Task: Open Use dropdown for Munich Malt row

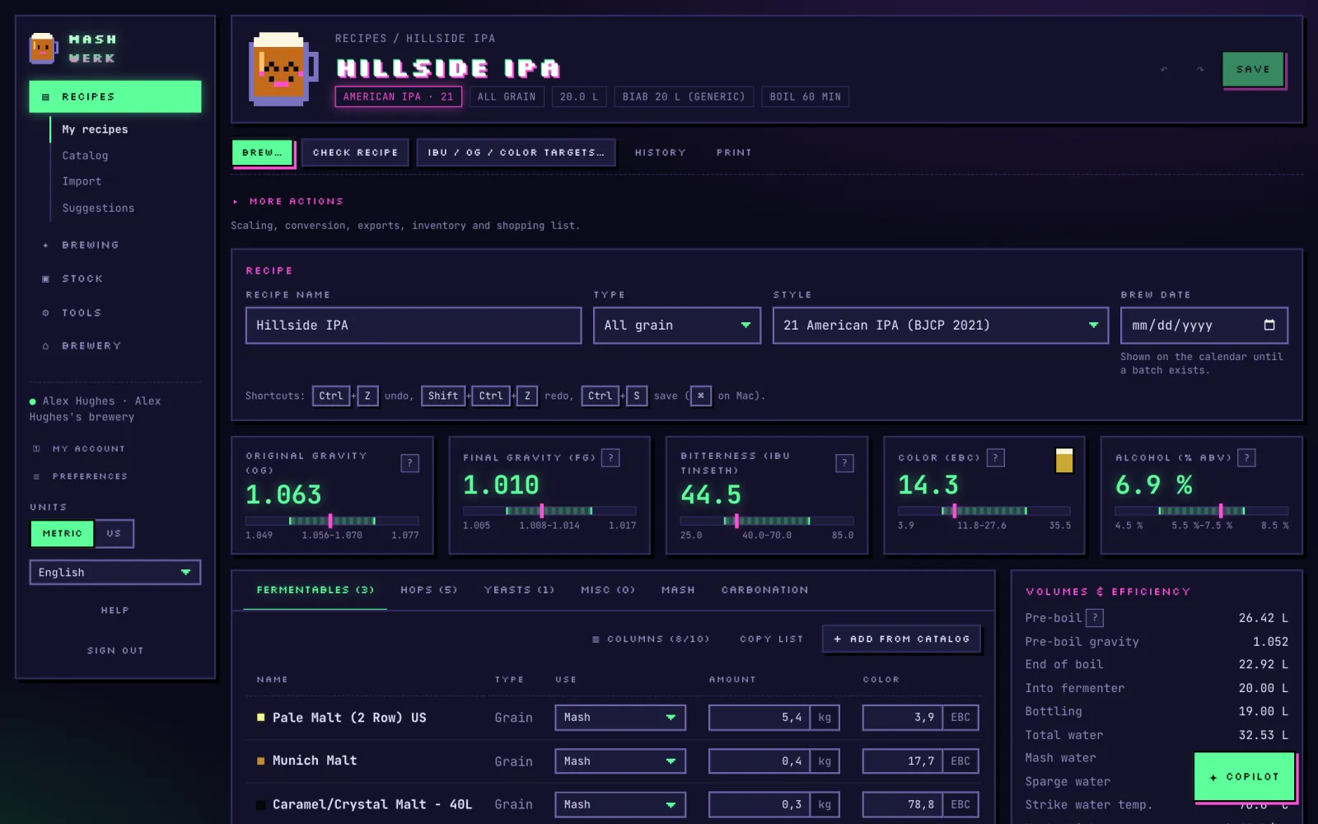Action: coord(619,761)
